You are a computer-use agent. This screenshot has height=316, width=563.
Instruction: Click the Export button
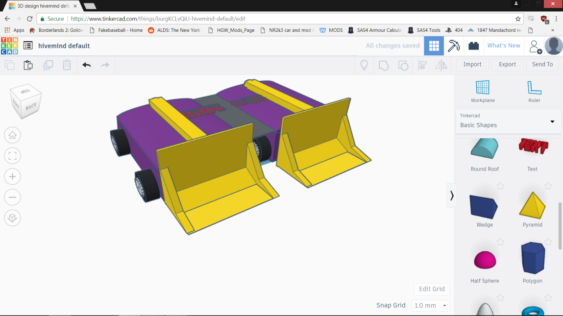coord(507,64)
